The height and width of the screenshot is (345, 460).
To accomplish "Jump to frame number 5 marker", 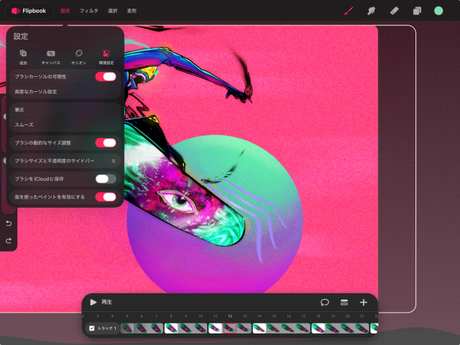I will [126, 316].
